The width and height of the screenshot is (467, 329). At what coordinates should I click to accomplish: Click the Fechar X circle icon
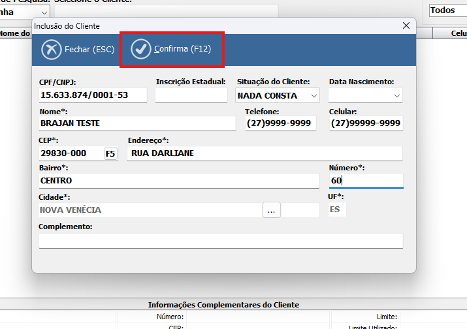(51, 50)
